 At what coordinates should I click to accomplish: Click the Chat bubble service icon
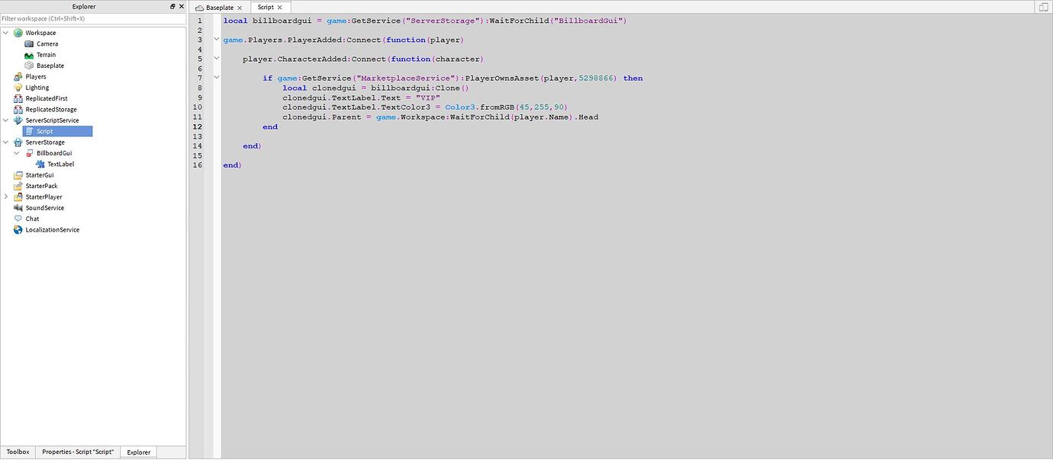(18, 219)
